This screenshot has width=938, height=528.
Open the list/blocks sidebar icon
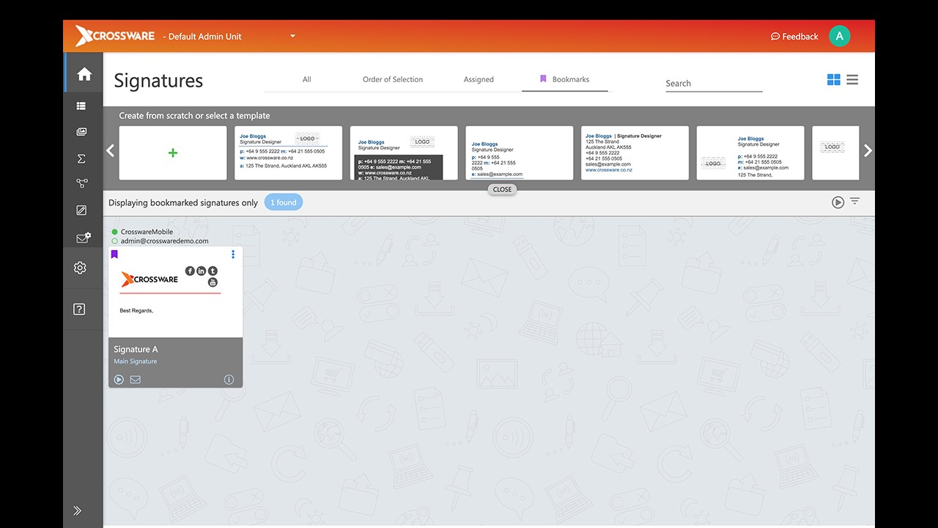point(81,106)
